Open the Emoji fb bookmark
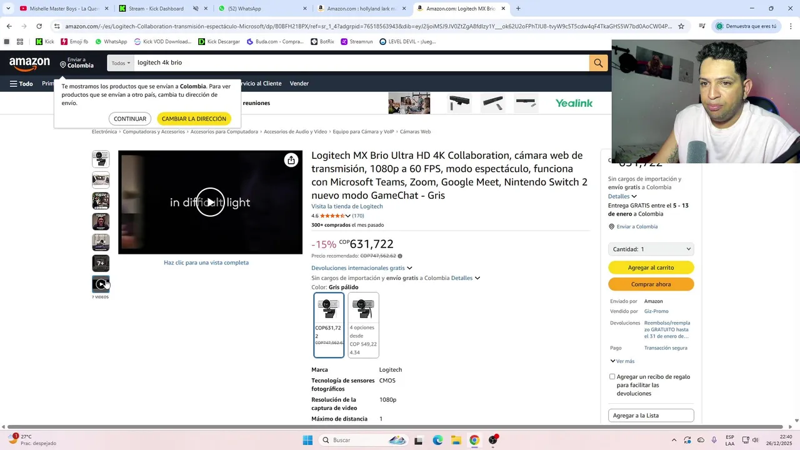Screen dimensions: 800x450 click(x=74, y=42)
